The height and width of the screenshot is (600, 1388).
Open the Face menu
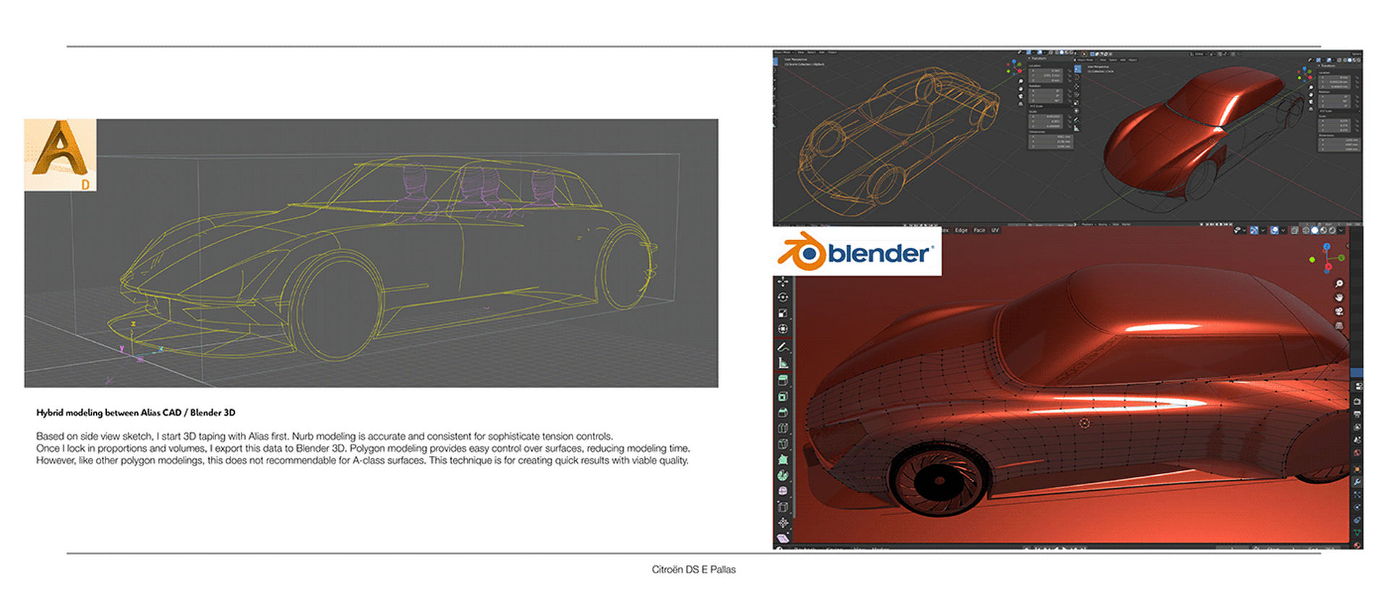click(x=979, y=231)
